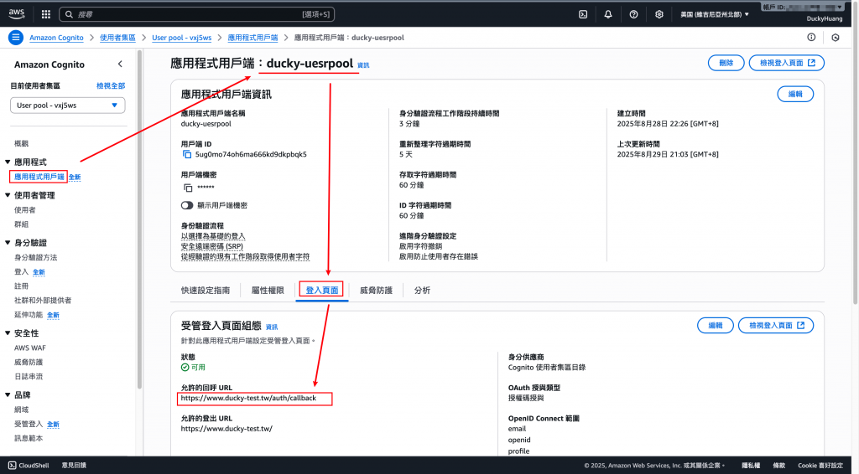Open the User pool - vxj5ws dropdown

coord(67,105)
